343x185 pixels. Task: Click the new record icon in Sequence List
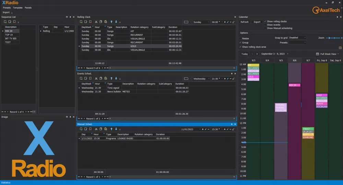click(x=5, y=22)
